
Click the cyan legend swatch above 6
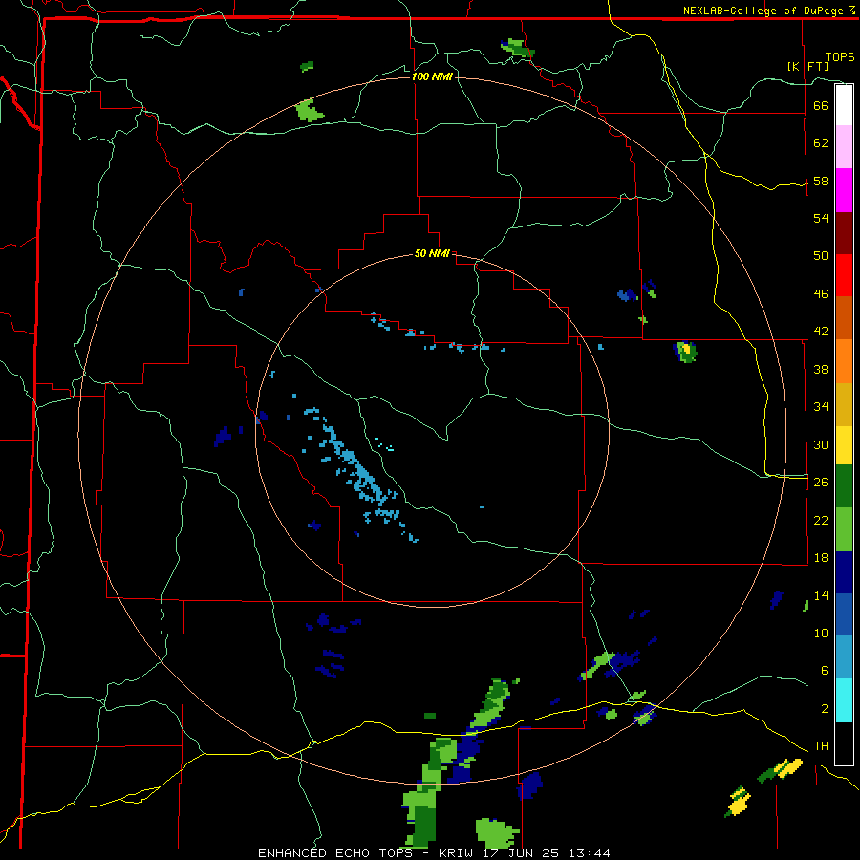[x=844, y=700]
